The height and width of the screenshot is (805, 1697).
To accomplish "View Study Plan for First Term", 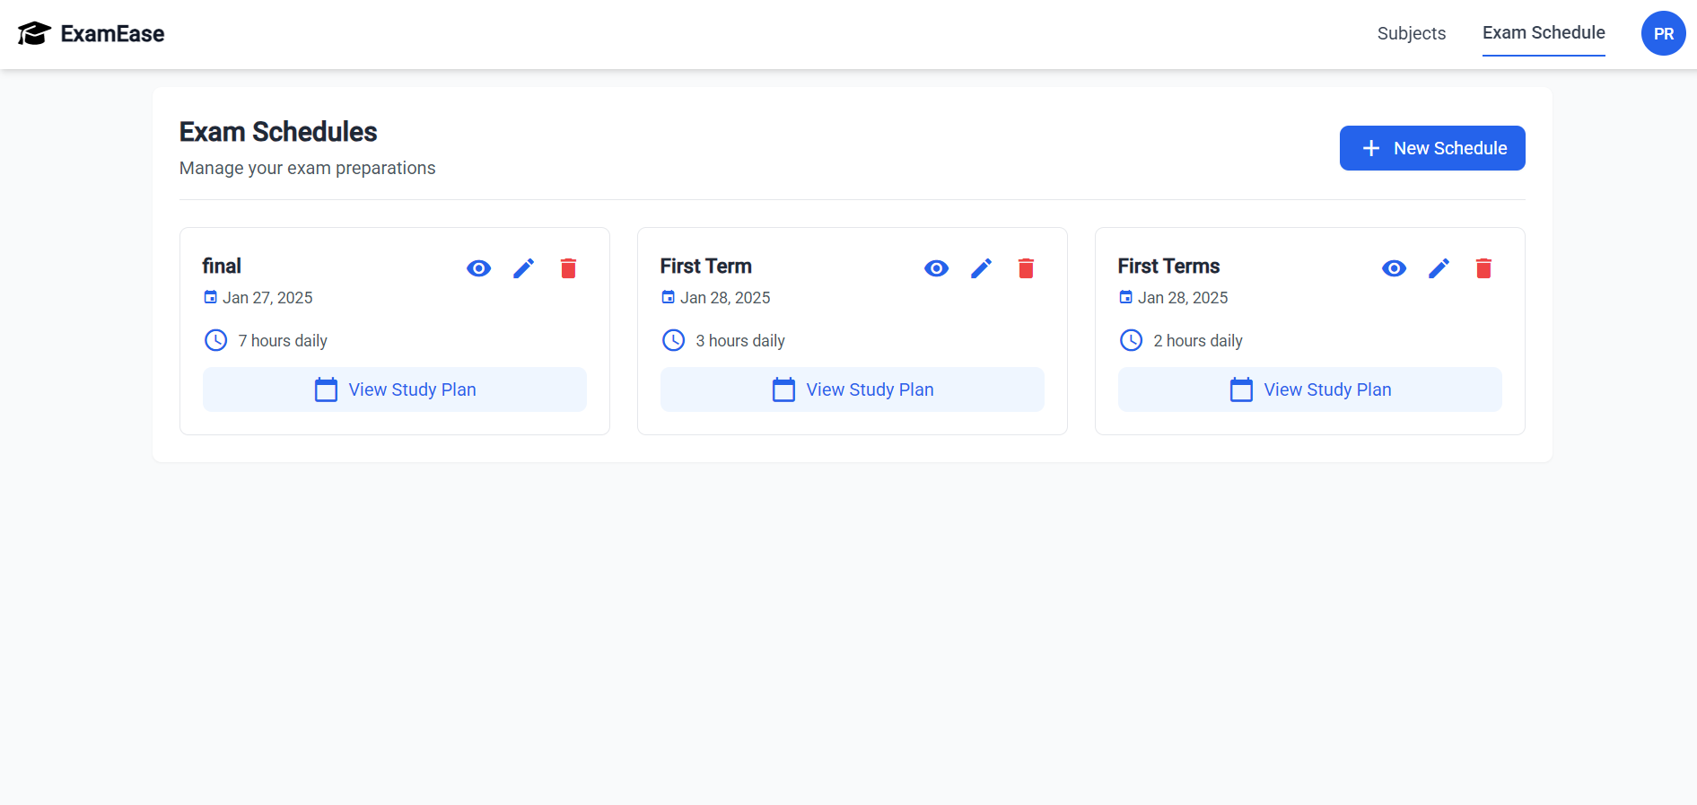I will click(x=853, y=389).
